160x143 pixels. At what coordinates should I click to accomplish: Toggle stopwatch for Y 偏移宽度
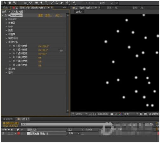[x=14, y=61]
